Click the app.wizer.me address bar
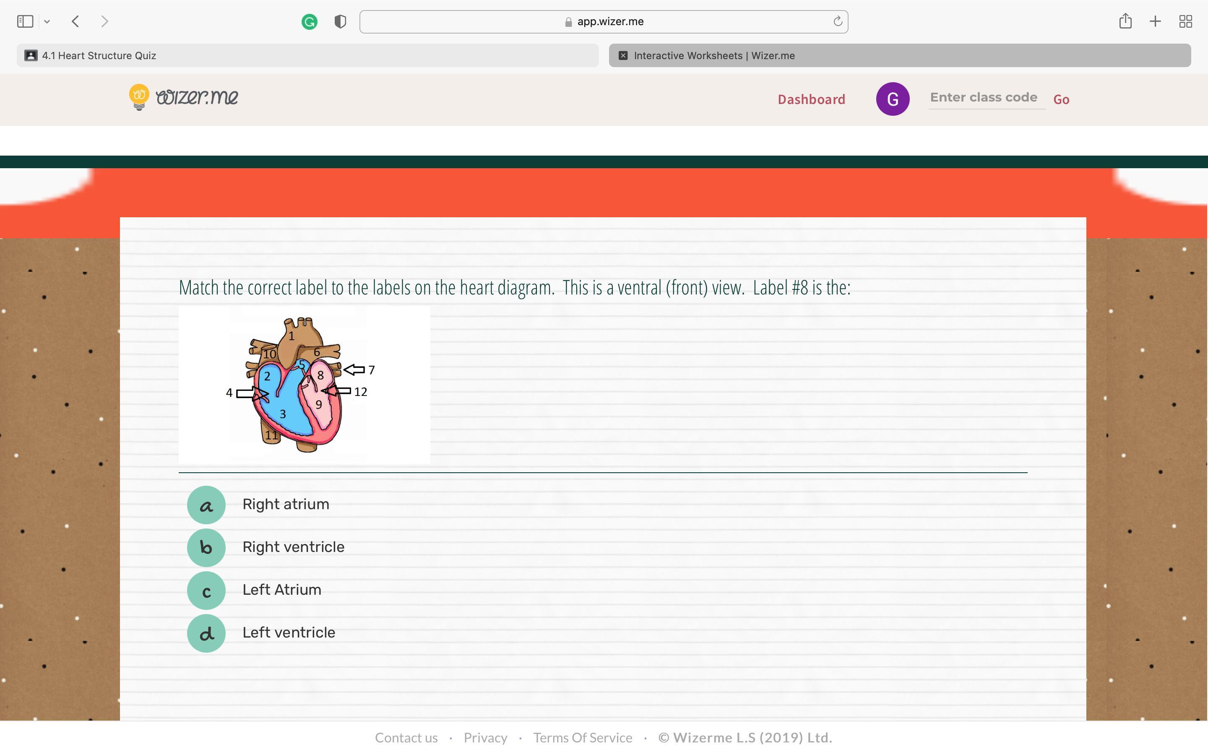The image size is (1208, 755). [x=603, y=21]
